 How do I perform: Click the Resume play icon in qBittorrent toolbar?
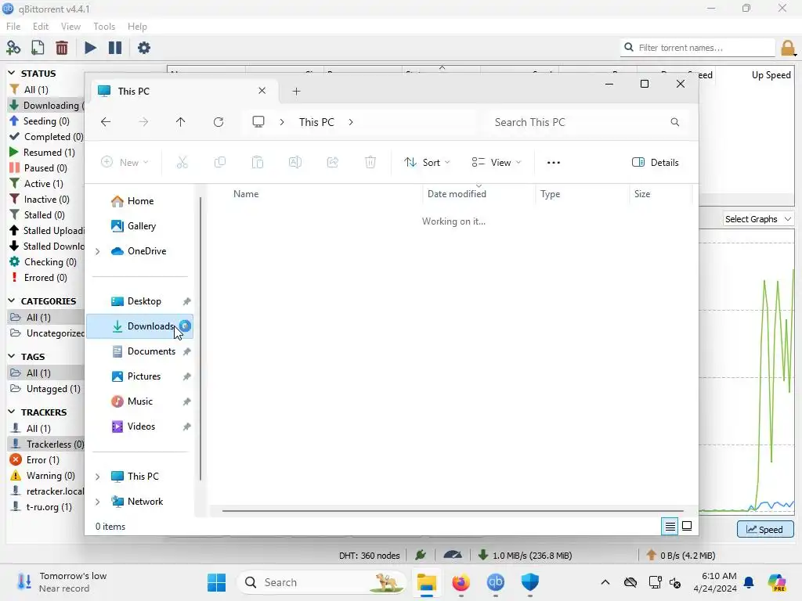coord(90,48)
